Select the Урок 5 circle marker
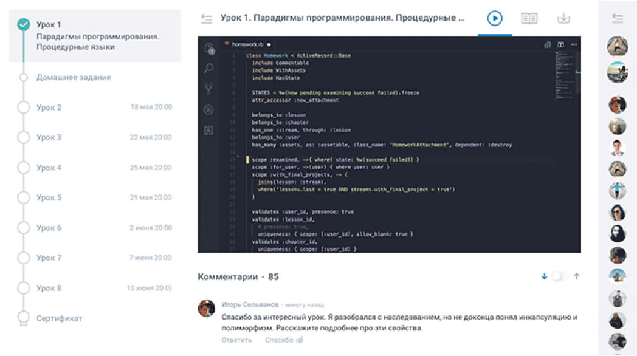Viewport: 637px width, 356px height. point(24,197)
